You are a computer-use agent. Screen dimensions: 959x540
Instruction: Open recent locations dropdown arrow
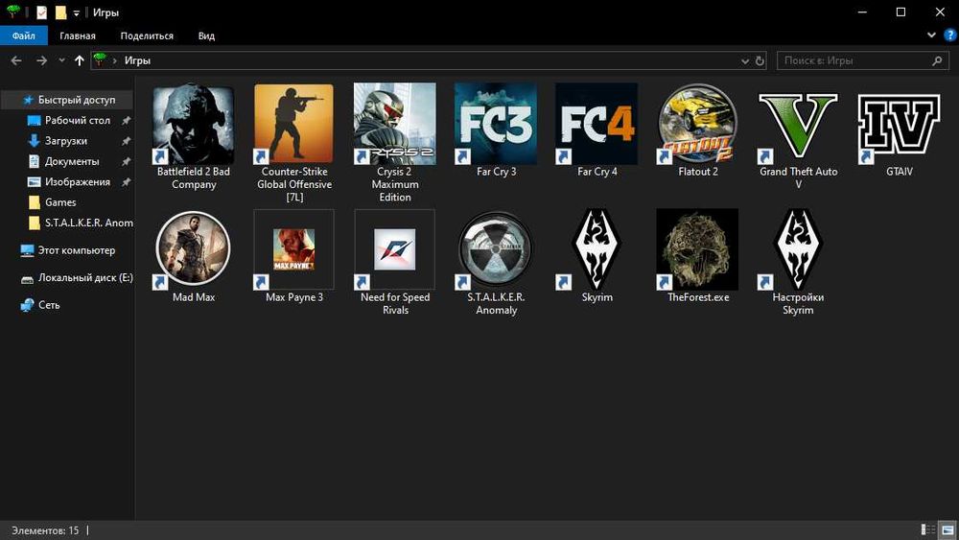point(61,60)
